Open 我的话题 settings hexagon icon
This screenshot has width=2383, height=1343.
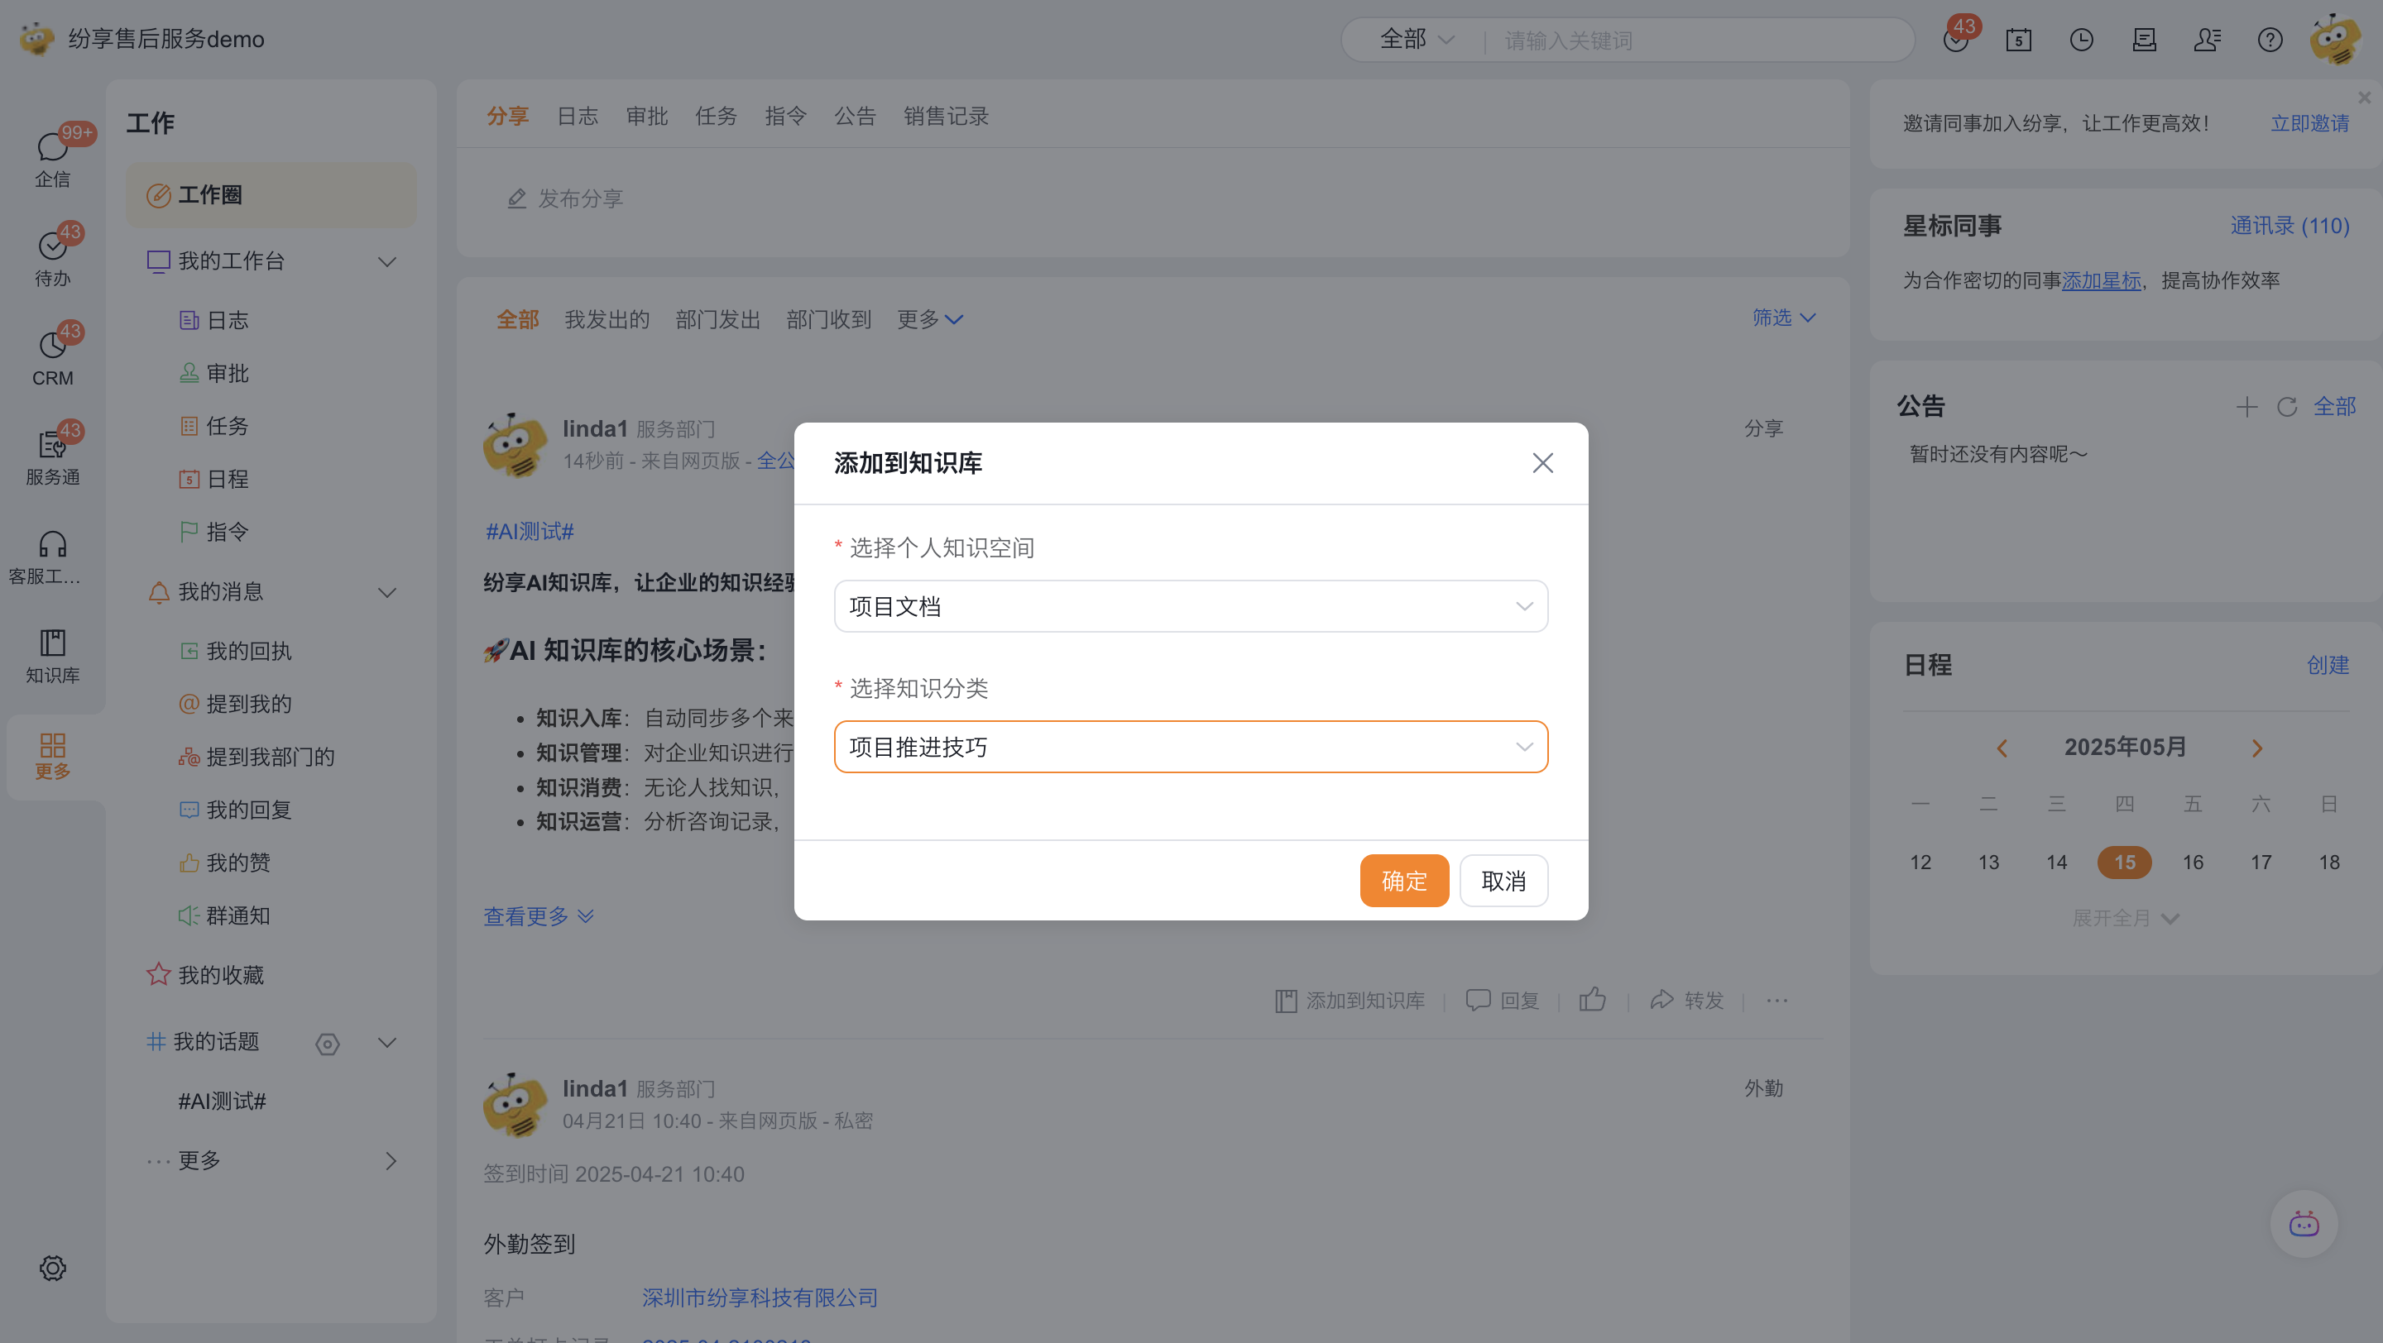[328, 1044]
